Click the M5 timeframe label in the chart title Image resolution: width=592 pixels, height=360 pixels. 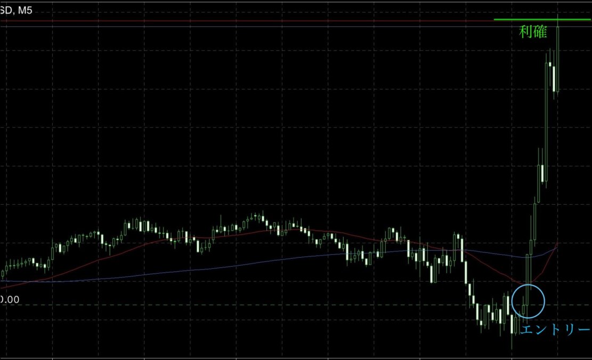pos(24,10)
